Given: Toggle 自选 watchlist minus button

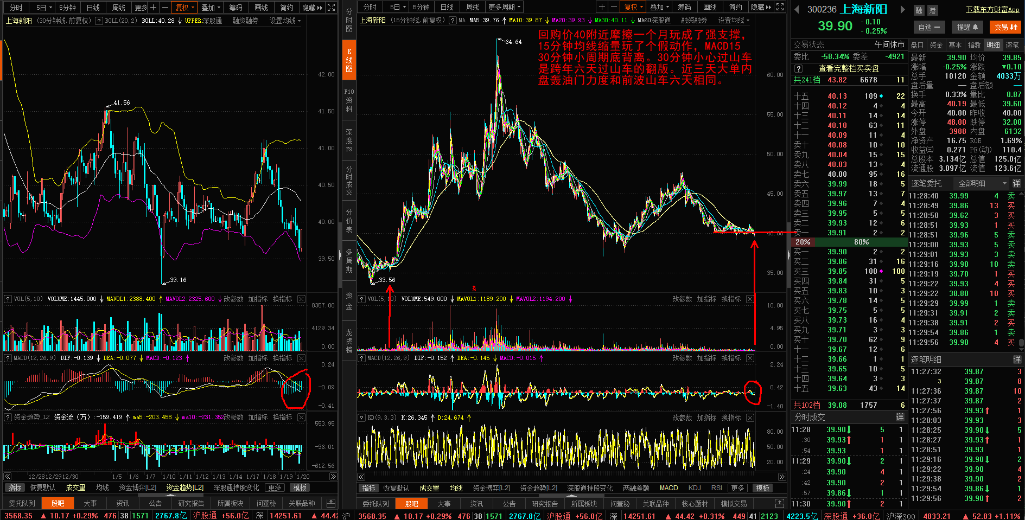Looking at the screenshot, I should click(x=929, y=27).
